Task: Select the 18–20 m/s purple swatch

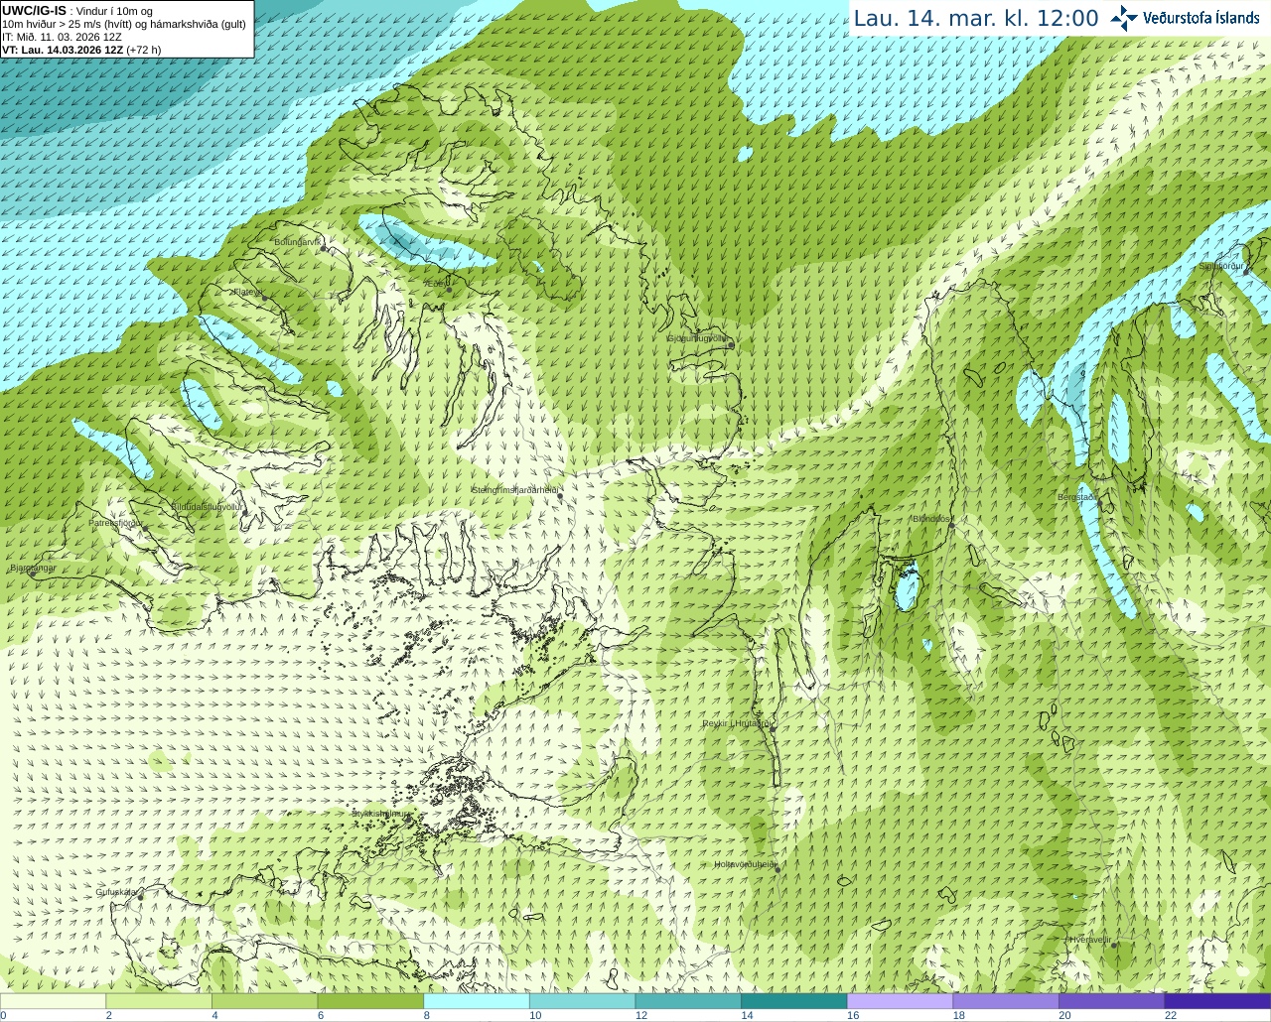Action: point(1006,1001)
